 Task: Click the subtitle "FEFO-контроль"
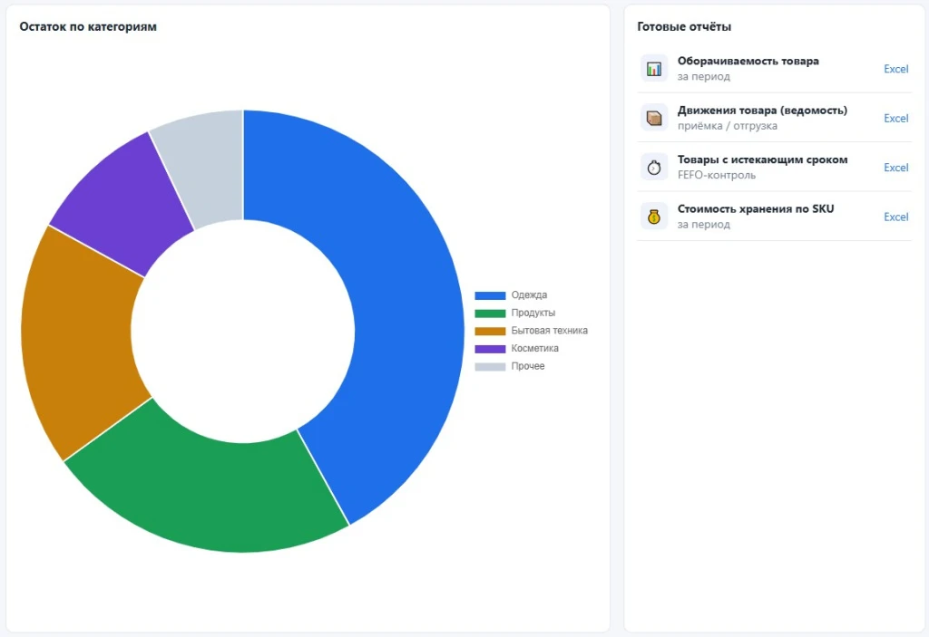click(x=717, y=175)
